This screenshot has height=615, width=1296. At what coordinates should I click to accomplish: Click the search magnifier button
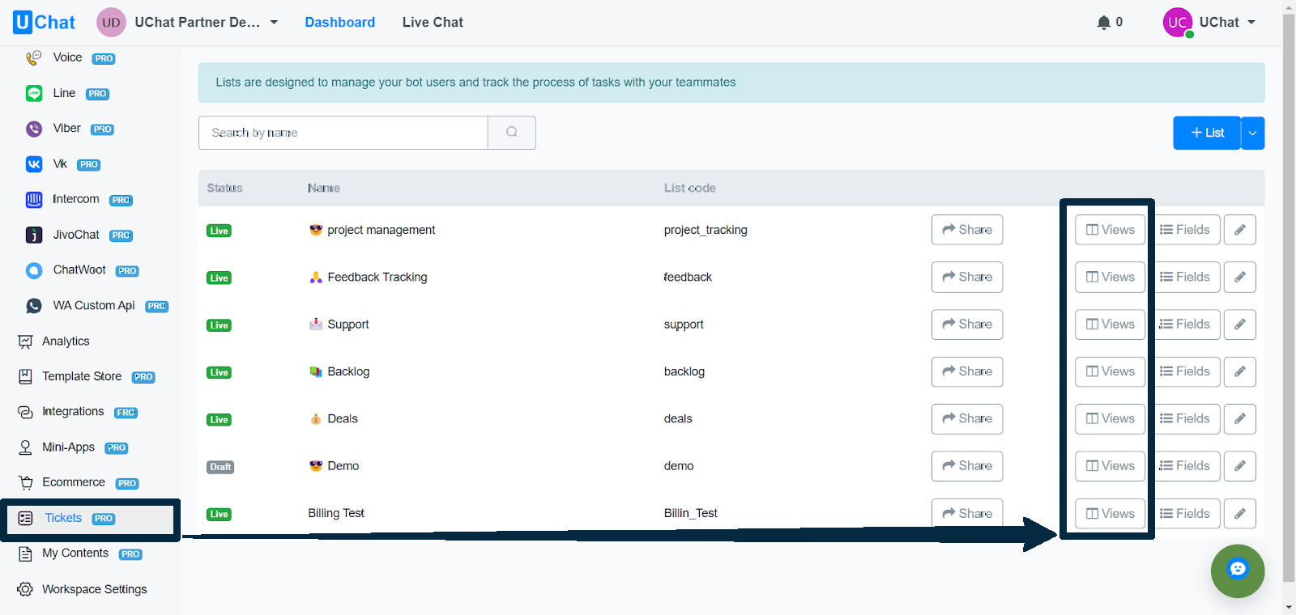click(x=512, y=132)
